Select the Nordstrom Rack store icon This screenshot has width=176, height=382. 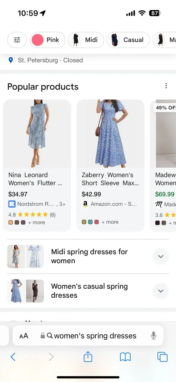coord(11,204)
